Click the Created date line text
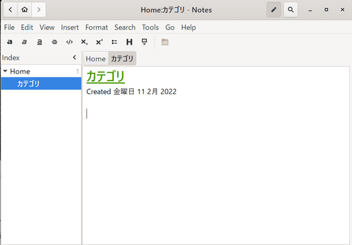 [x=131, y=92]
